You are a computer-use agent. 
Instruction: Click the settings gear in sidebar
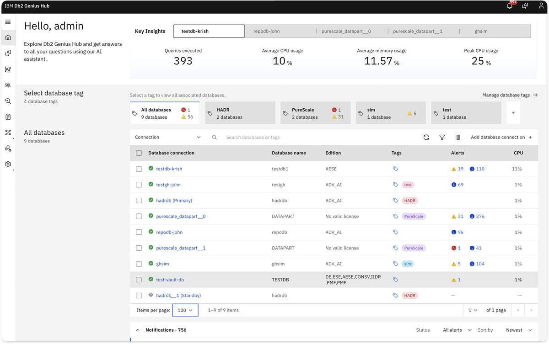point(8,164)
